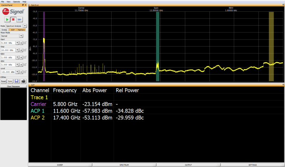
Task: Open the View menu
Action: [9, 2]
